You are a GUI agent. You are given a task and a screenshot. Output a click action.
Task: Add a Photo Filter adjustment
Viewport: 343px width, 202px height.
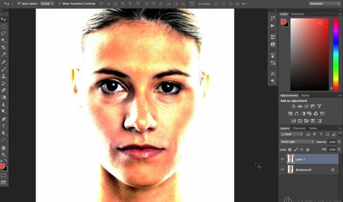tap(309, 114)
